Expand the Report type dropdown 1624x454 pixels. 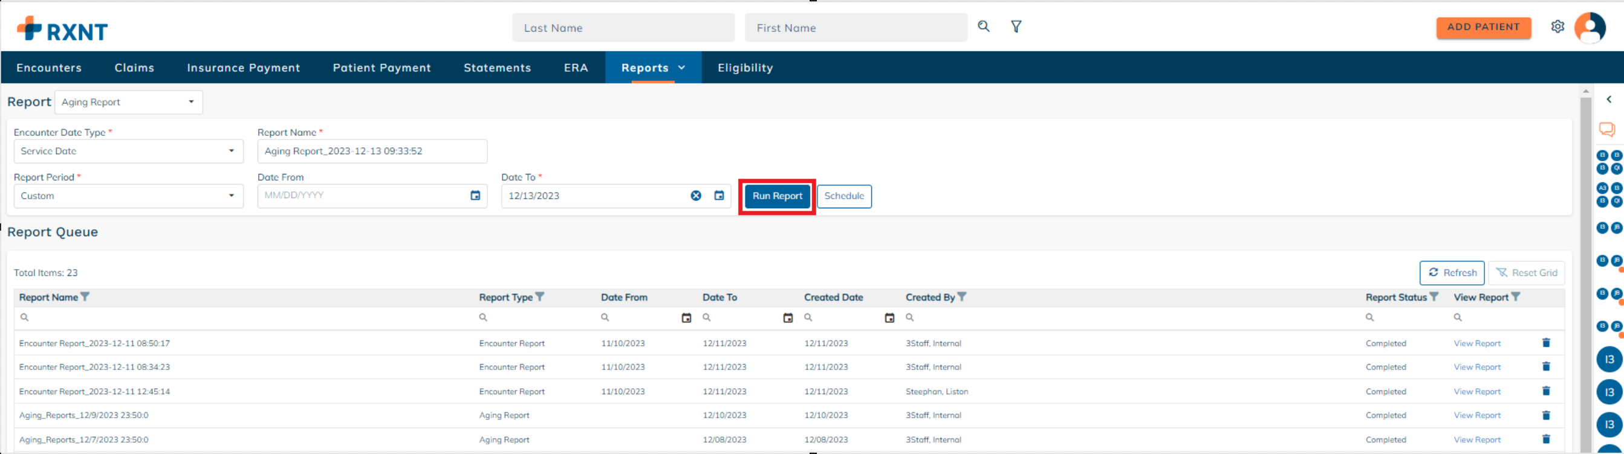(129, 102)
